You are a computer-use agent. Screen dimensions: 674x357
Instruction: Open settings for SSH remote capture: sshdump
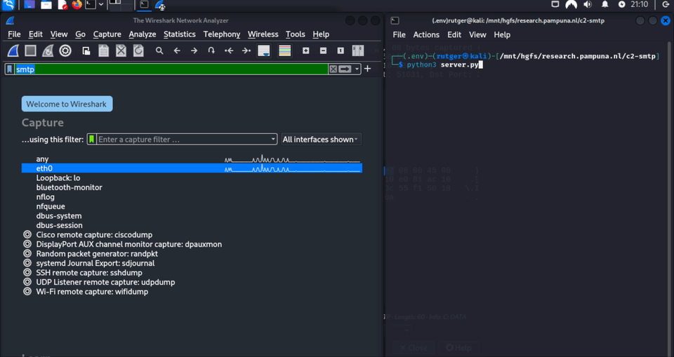(27, 272)
